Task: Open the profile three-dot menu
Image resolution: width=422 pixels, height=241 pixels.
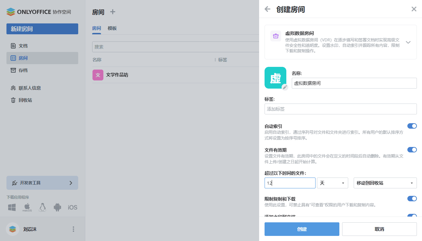Action: tap(73, 229)
